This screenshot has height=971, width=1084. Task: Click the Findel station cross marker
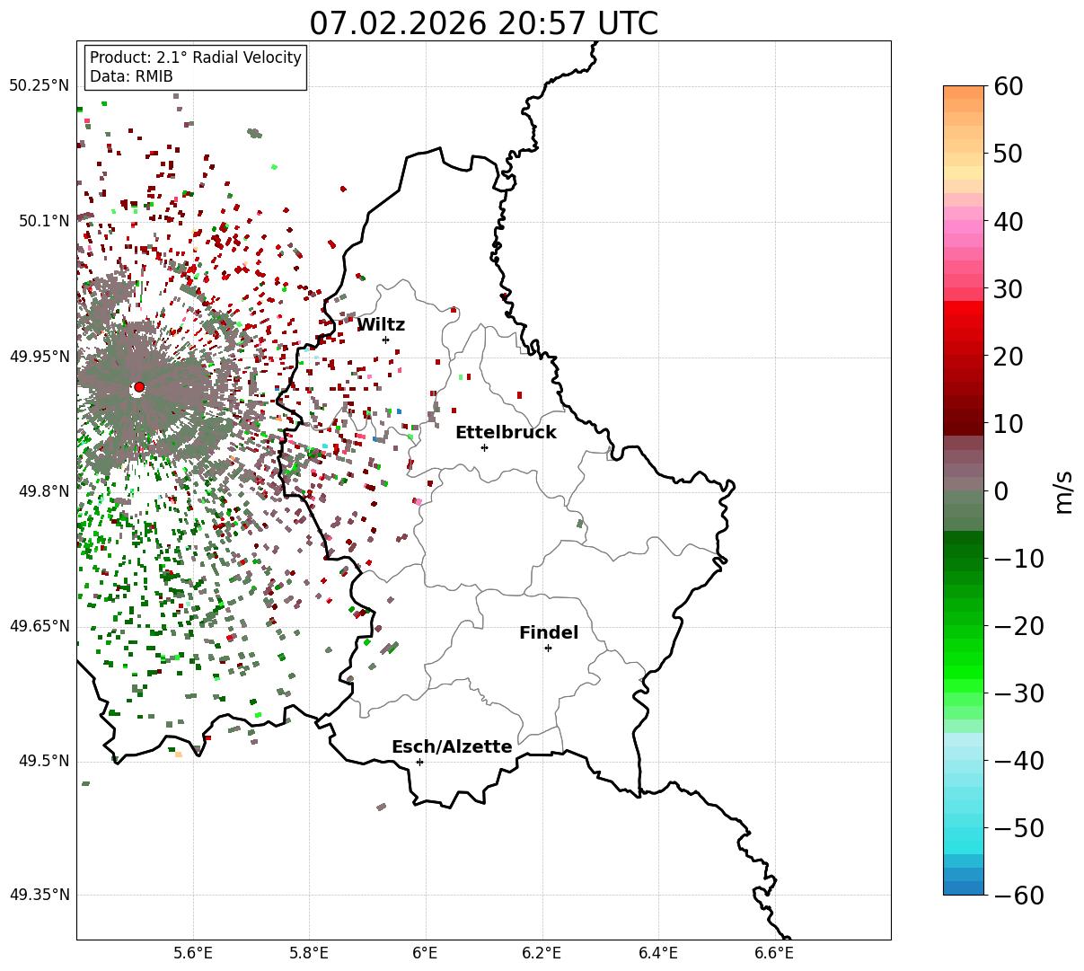548,648
